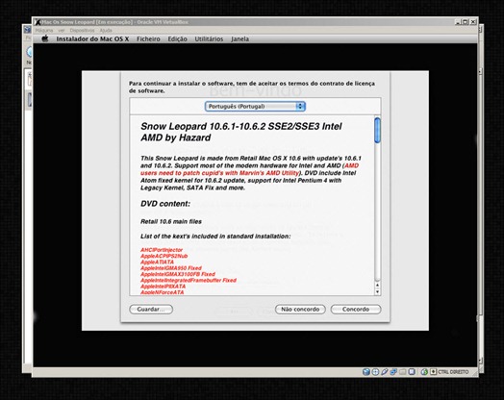Image resolution: width=504 pixels, height=400 pixels.
Task: Minimize the VirtualBox window
Action: point(458,22)
